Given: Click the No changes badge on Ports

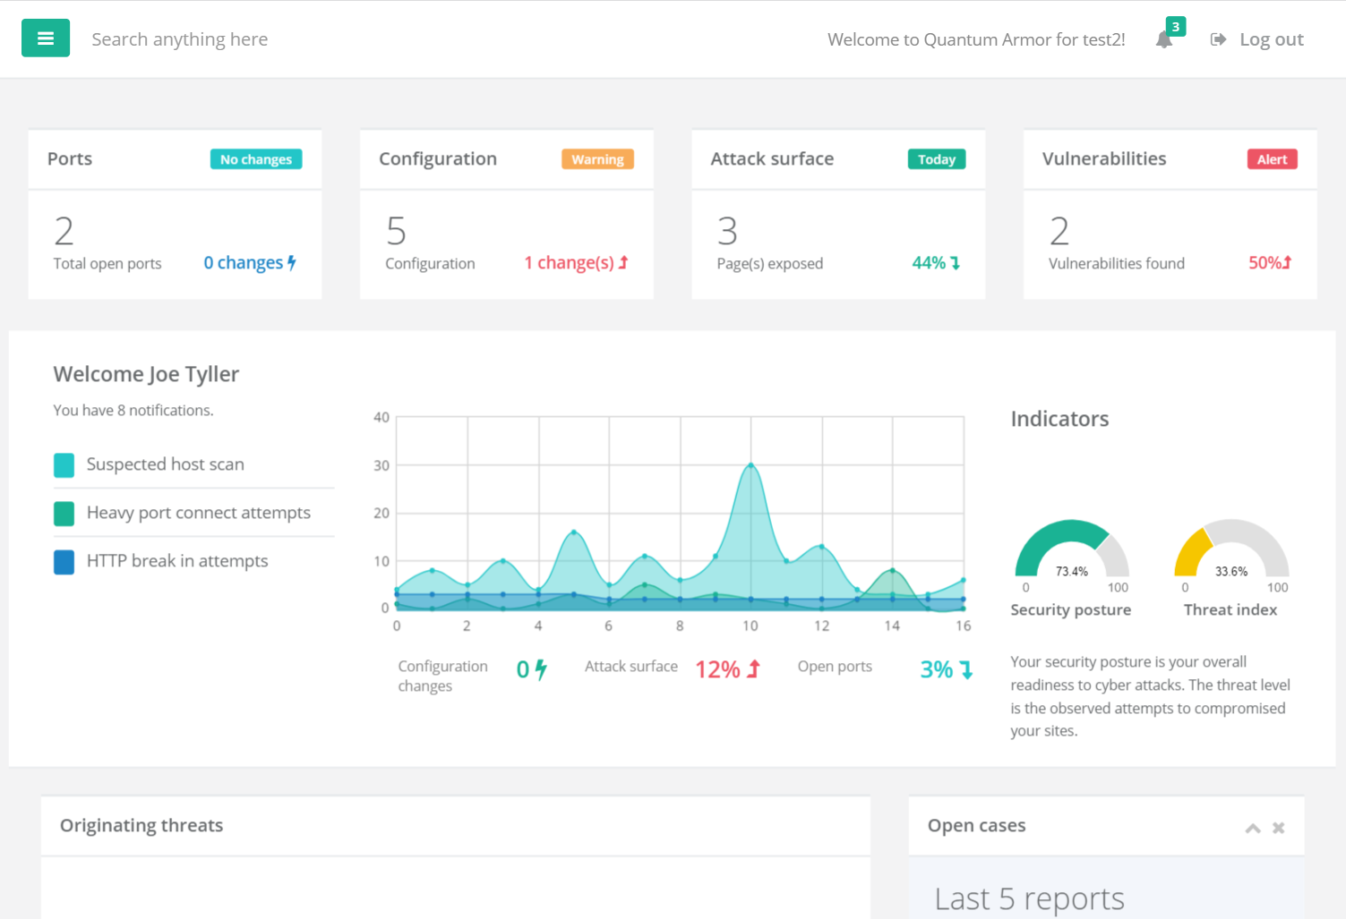Looking at the screenshot, I should [x=256, y=159].
